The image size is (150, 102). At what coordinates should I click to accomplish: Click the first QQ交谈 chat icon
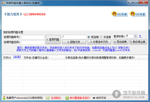(x=119, y=14)
